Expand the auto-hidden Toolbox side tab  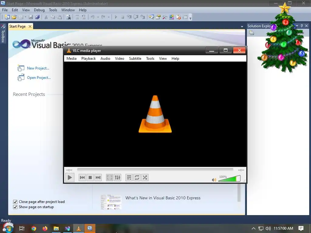pos(3,33)
